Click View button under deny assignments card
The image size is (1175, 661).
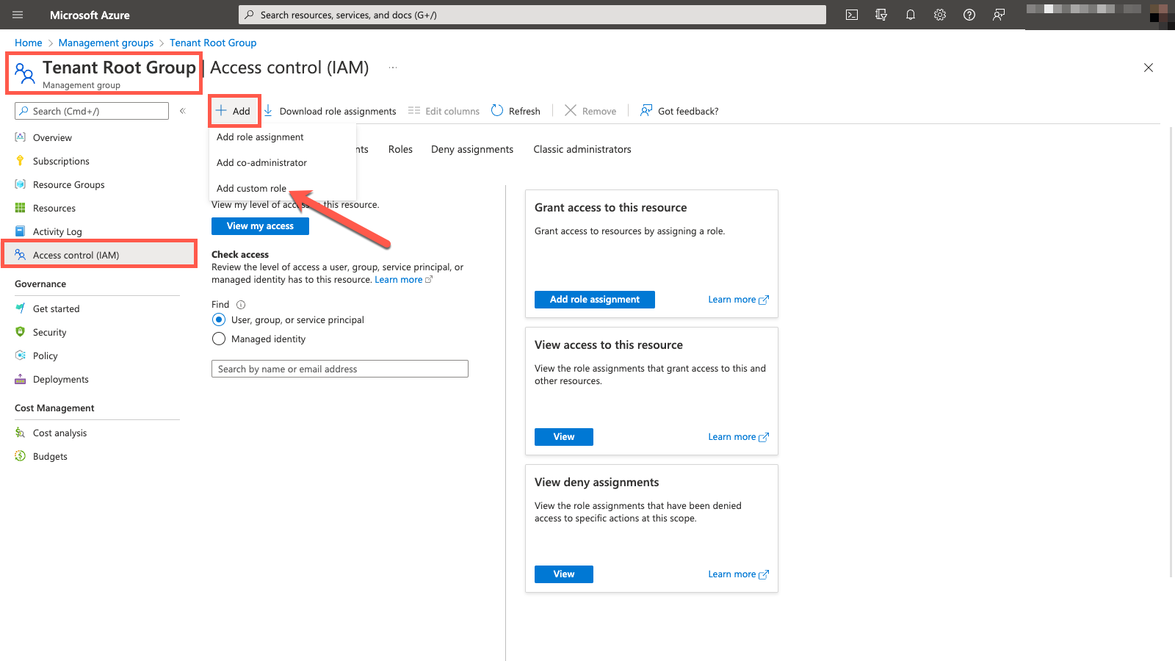click(564, 574)
